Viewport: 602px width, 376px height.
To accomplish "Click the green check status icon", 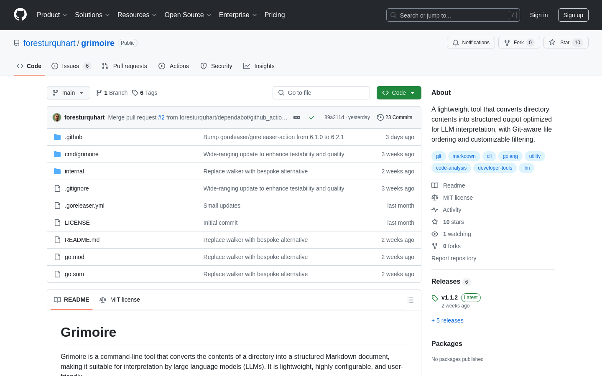I will pyautogui.click(x=312, y=117).
